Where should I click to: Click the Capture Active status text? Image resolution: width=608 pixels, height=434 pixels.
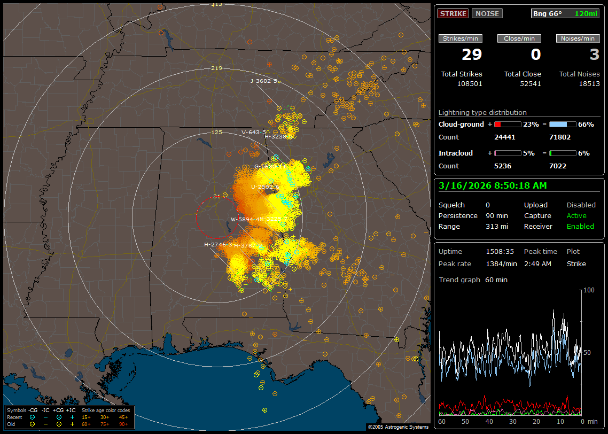(x=576, y=216)
